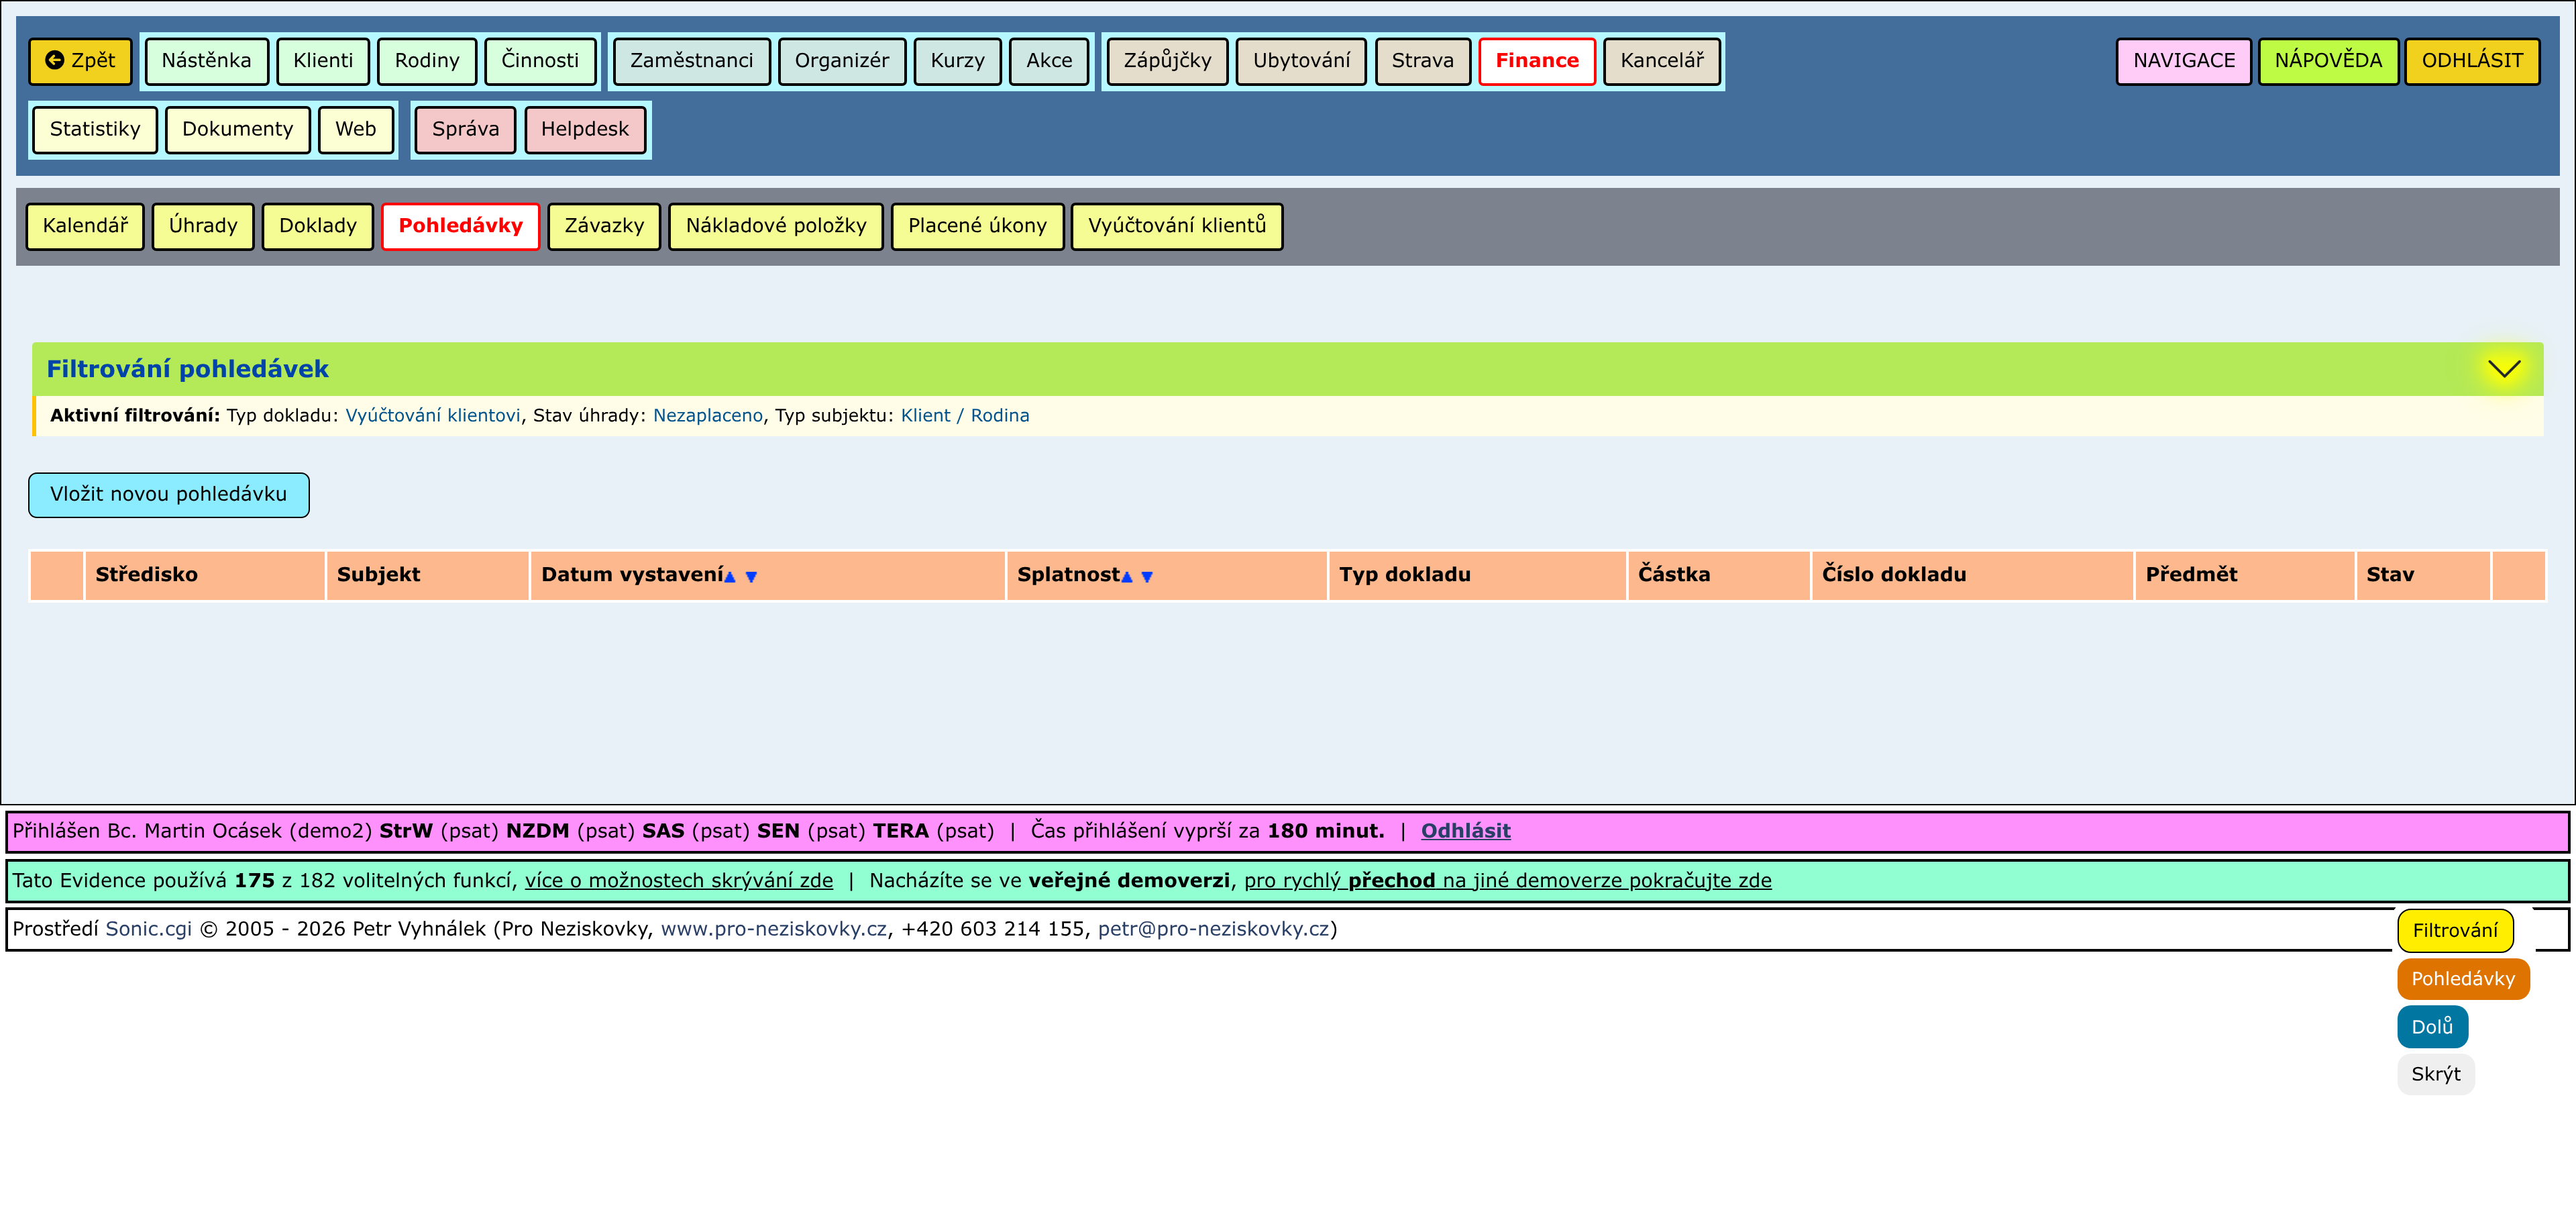Hide floating shortcuts with Skrýt
The height and width of the screenshot is (1208, 2576).
(x=2435, y=1074)
